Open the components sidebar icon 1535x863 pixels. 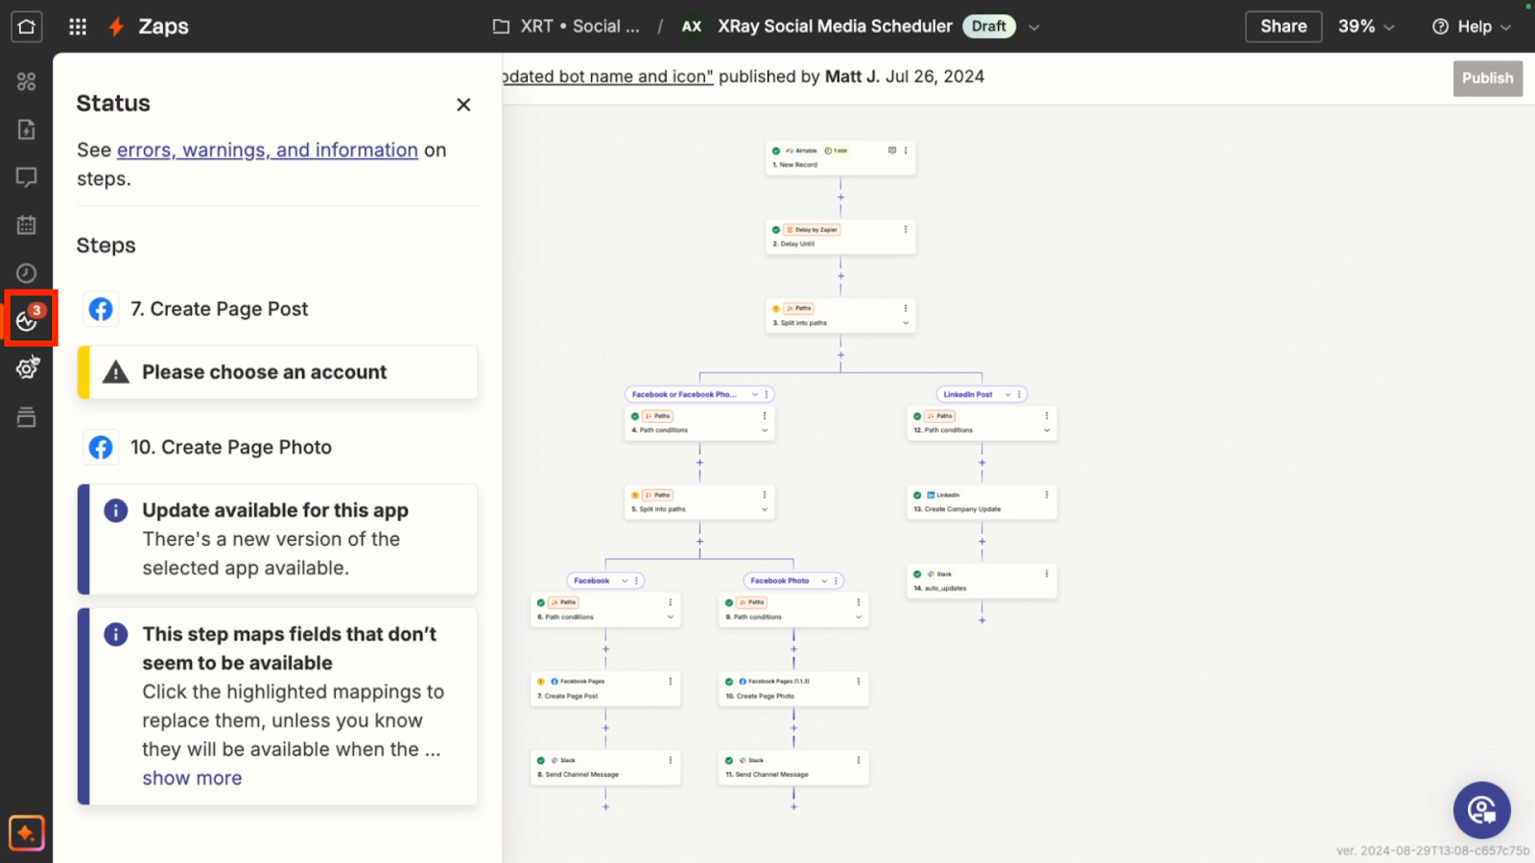point(26,82)
